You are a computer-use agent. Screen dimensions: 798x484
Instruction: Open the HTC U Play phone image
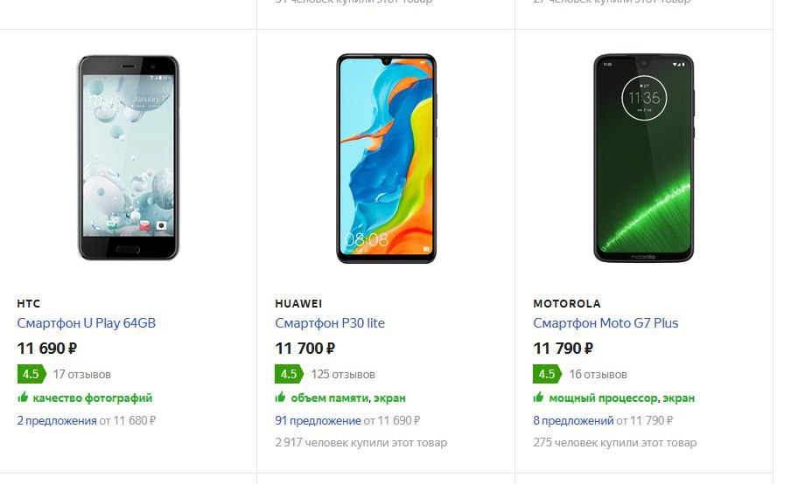[129, 157]
